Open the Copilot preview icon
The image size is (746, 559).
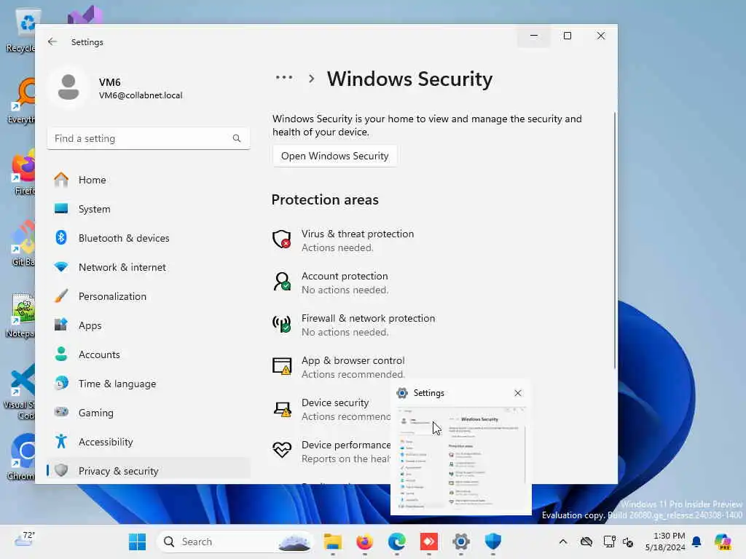(723, 542)
